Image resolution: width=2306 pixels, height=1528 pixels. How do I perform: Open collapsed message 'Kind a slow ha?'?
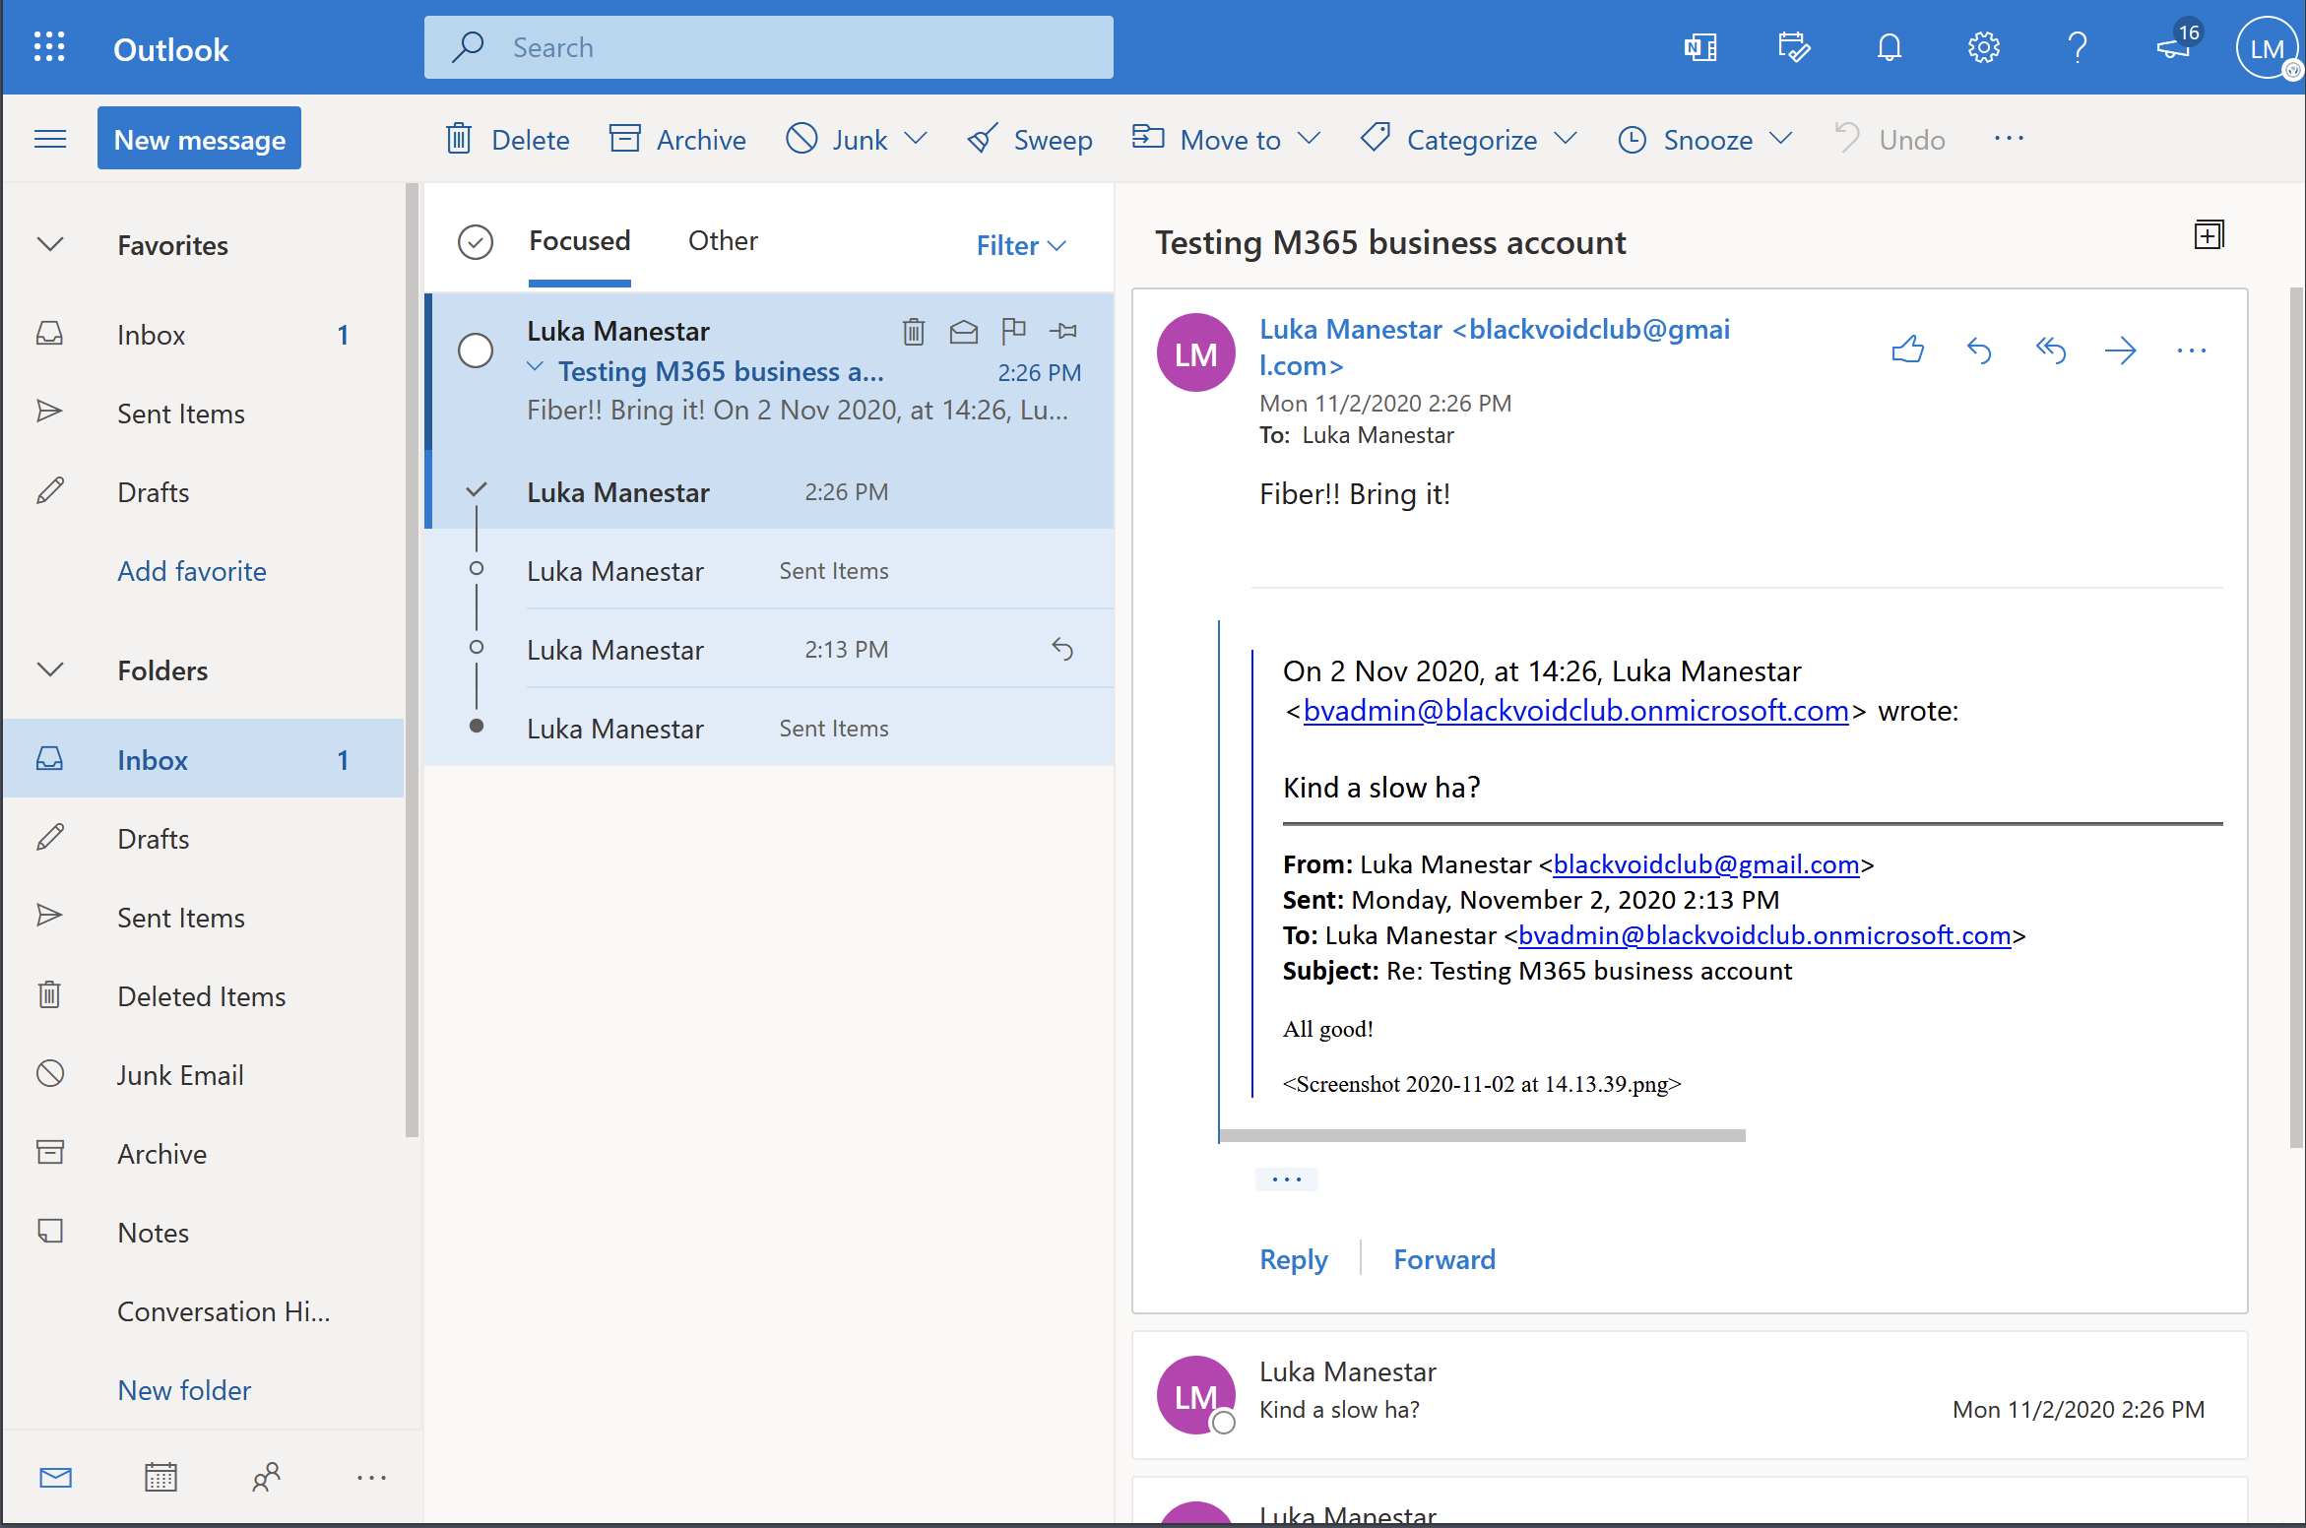1690,1395
